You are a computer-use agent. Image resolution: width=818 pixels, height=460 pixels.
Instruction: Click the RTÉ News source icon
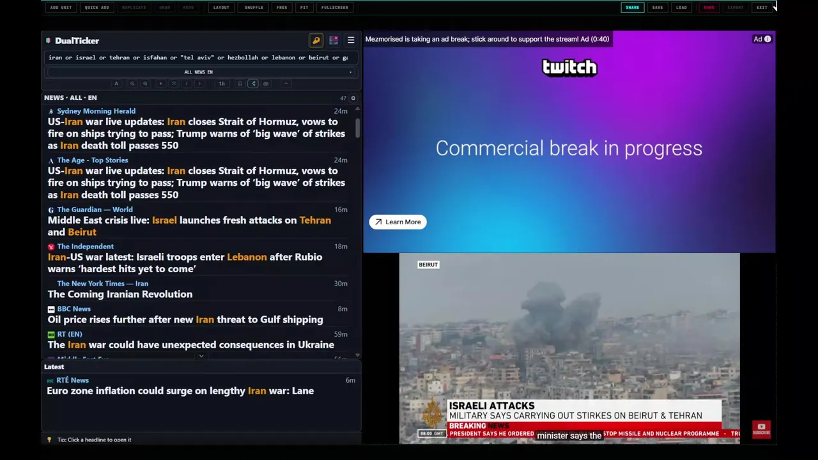coord(50,381)
